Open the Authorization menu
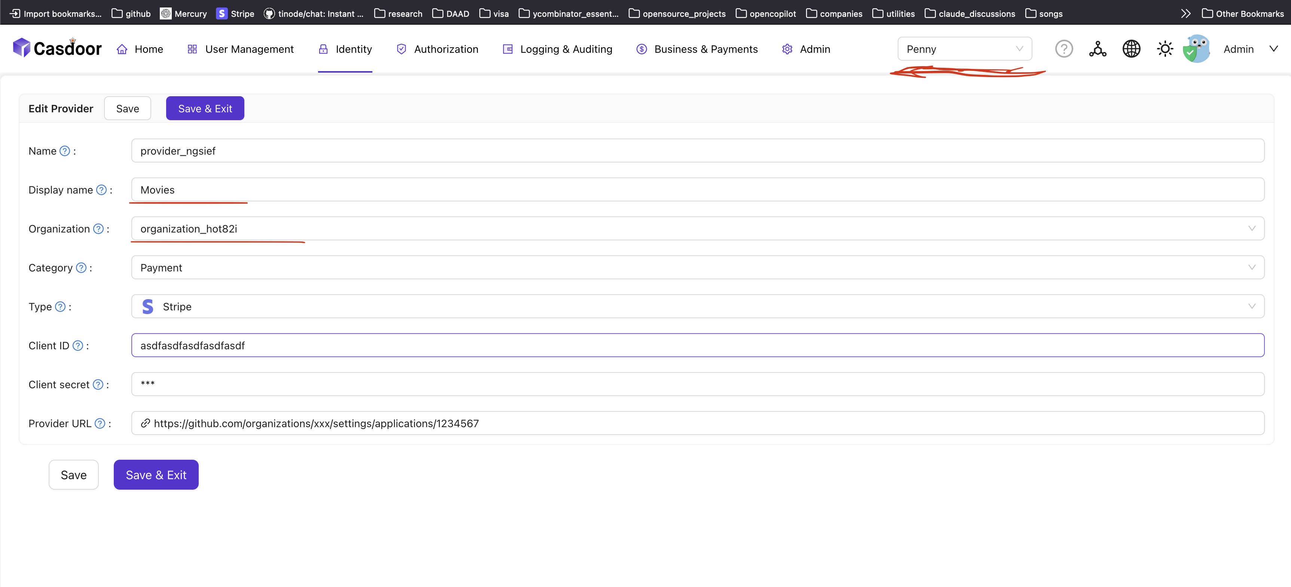This screenshot has width=1291, height=587. (x=437, y=49)
